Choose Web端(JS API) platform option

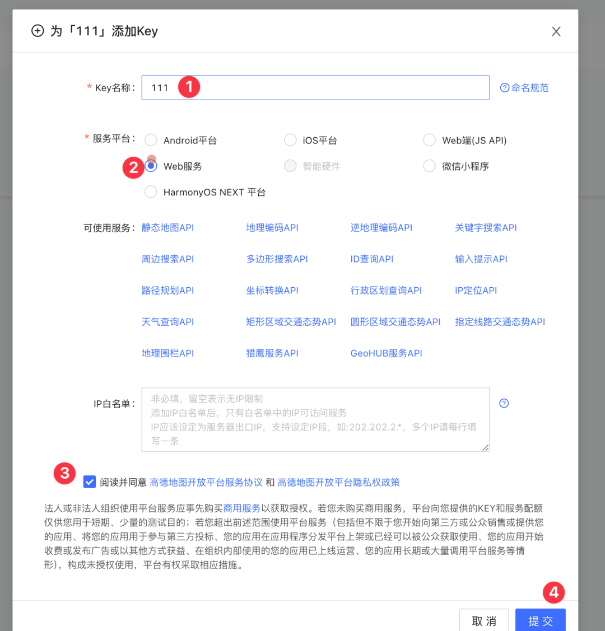pos(430,140)
